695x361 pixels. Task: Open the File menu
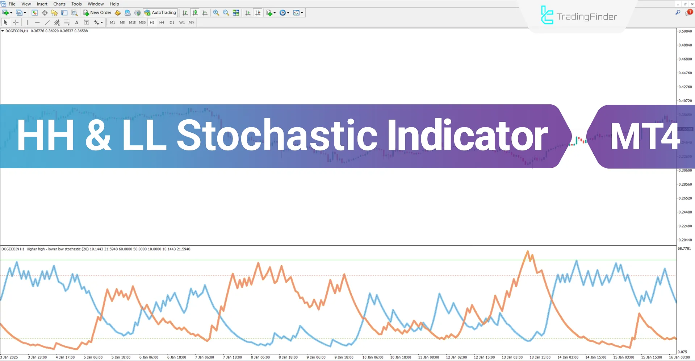click(12, 4)
